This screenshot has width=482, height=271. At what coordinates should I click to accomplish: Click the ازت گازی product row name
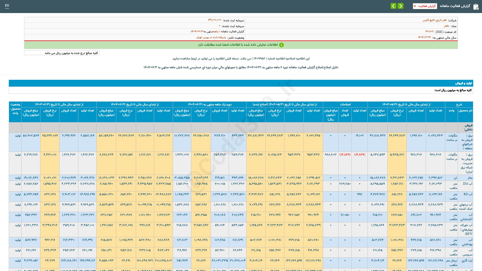467,260
